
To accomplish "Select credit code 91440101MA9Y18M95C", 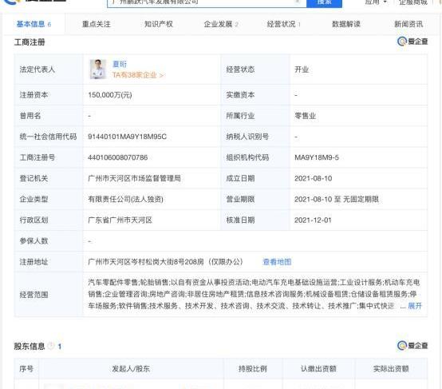I will 127,137.
